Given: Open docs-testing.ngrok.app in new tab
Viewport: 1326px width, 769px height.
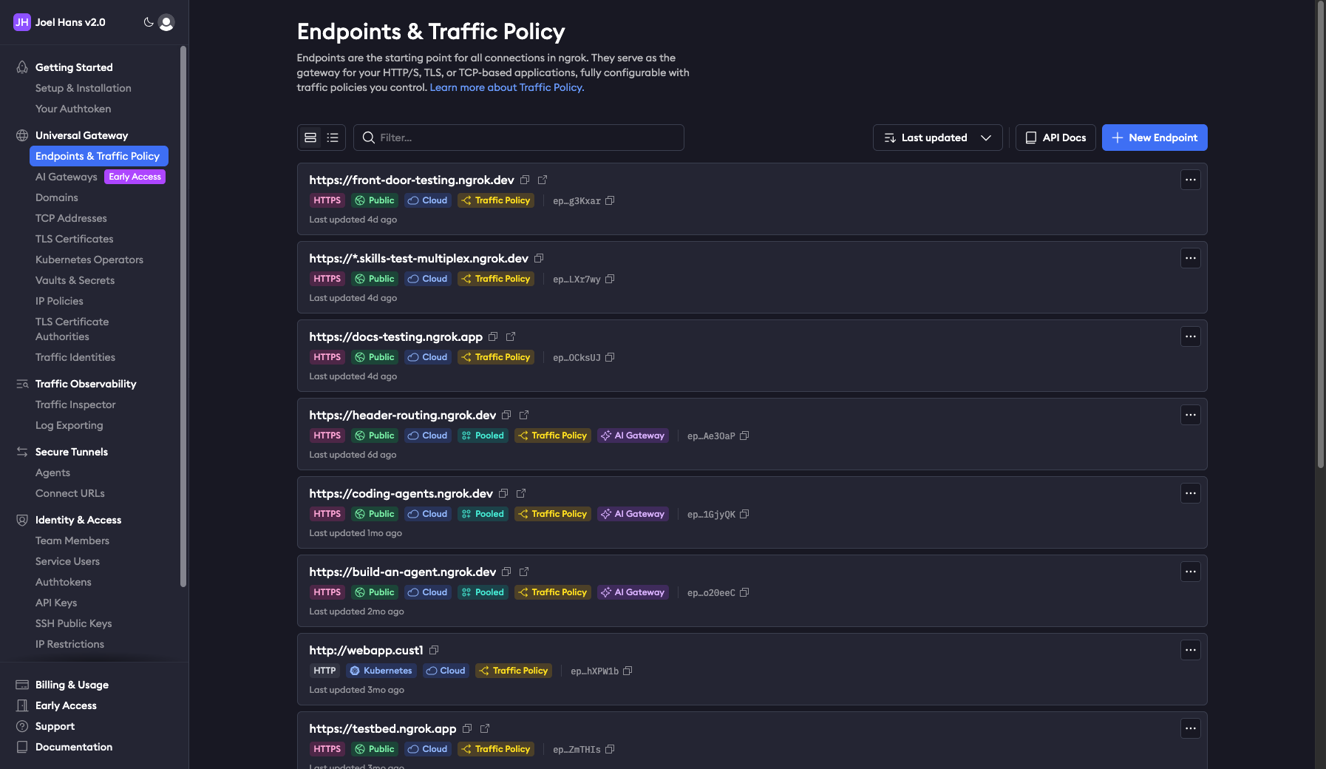Looking at the screenshot, I should coord(511,336).
